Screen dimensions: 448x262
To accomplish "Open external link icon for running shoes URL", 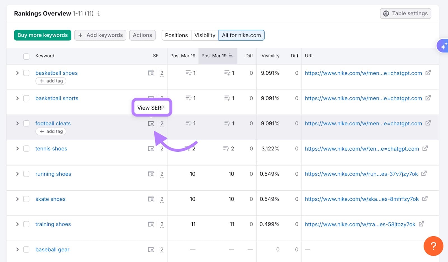I will coord(424,174).
